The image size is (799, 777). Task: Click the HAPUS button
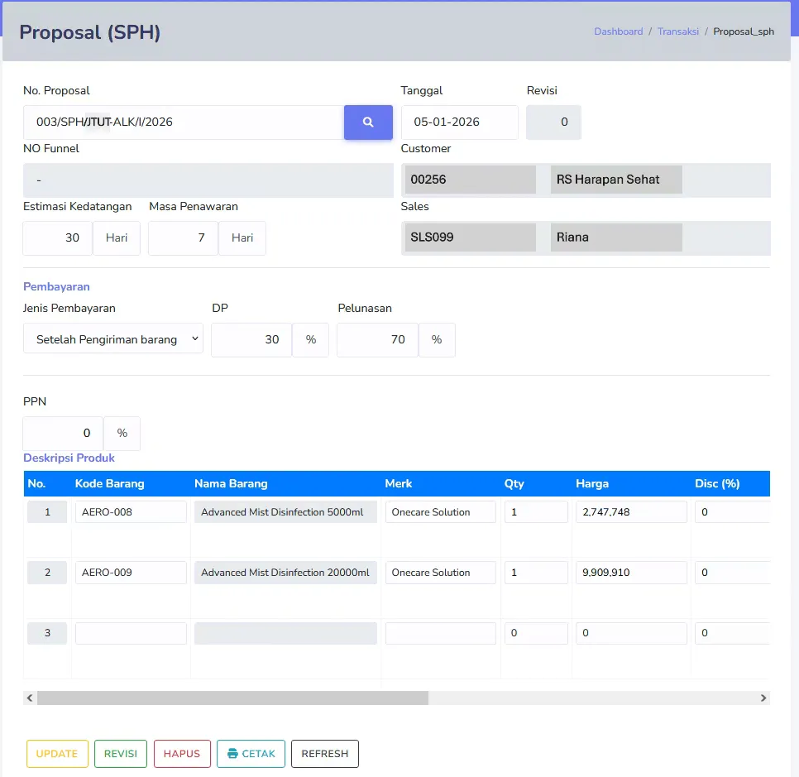[182, 754]
